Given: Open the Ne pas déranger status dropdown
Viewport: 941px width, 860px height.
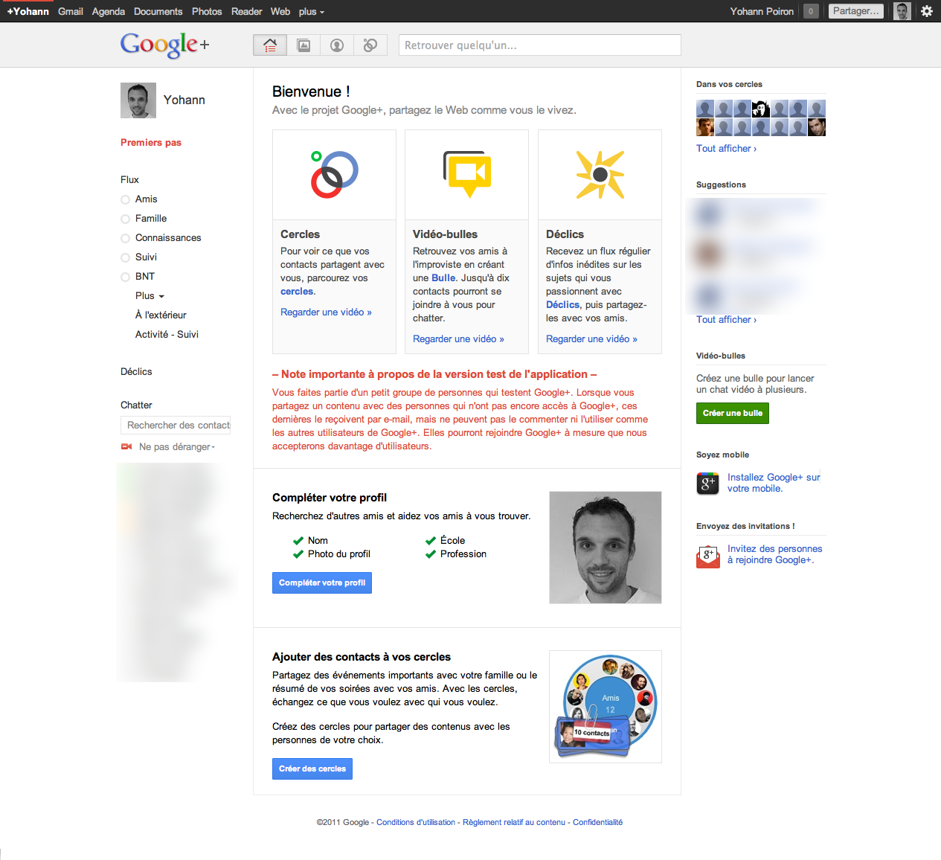Looking at the screenshot, I should click(177, 447).
